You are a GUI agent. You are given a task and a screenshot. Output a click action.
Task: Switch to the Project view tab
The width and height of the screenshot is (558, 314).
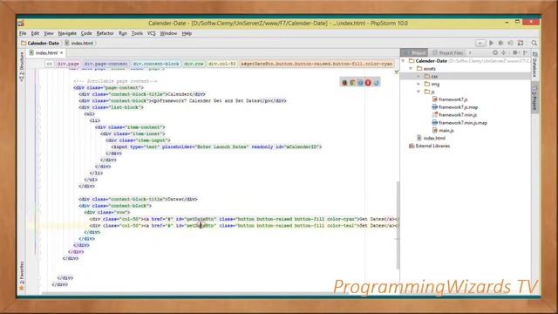[414, 52]
